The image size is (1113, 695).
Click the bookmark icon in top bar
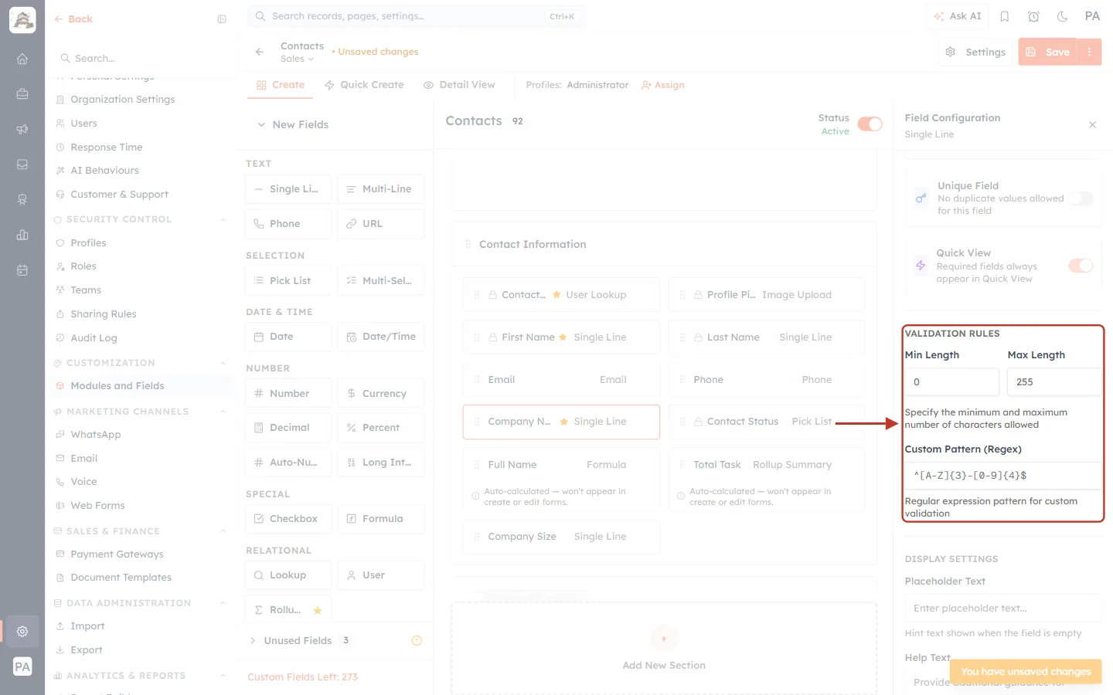click(x=1005, y=16)
